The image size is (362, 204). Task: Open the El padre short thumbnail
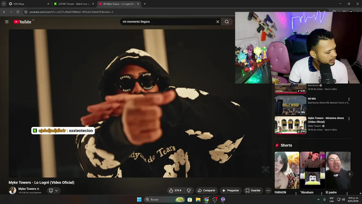click(338, 170)
